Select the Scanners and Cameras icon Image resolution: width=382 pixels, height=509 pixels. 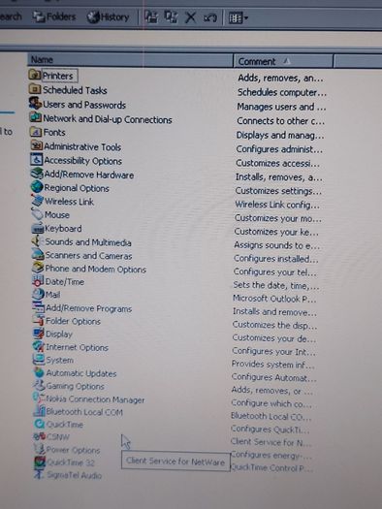(x=38, y=255)
